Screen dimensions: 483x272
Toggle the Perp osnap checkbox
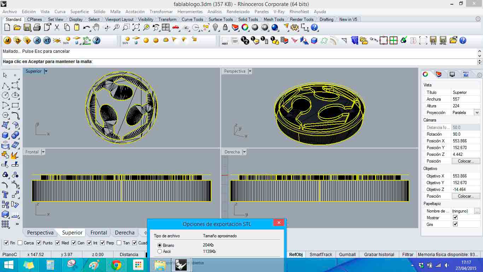click(102, 243)
